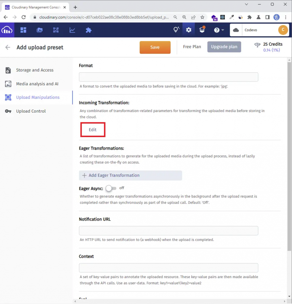
Task: Click the 25 Credits text
Action: click(x=273, y=44)
